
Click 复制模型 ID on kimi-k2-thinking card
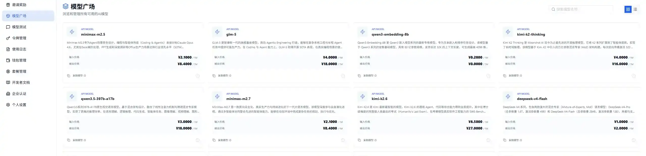[515, 76]
